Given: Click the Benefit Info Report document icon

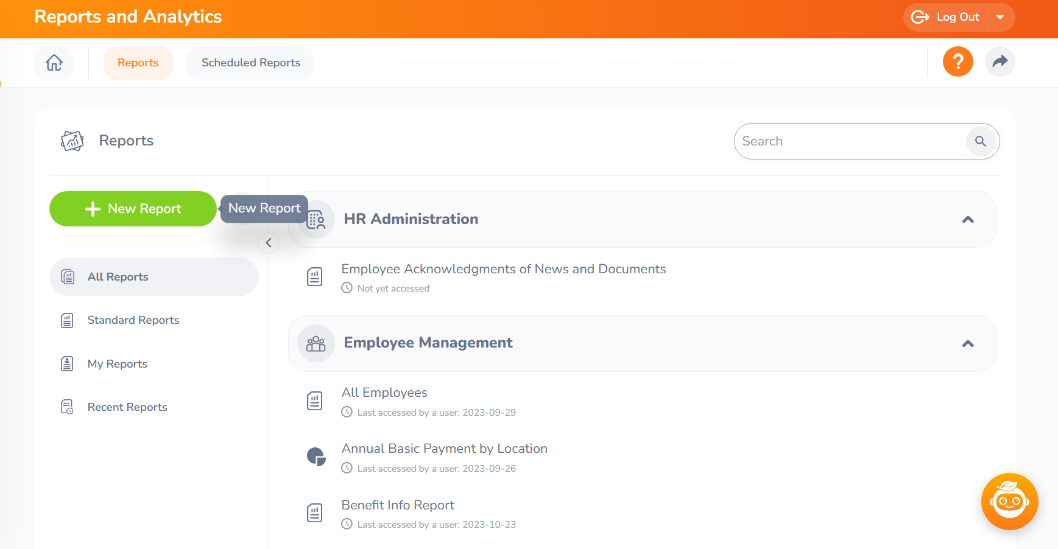Looking at the screenshot, I should tap(314, 513).
